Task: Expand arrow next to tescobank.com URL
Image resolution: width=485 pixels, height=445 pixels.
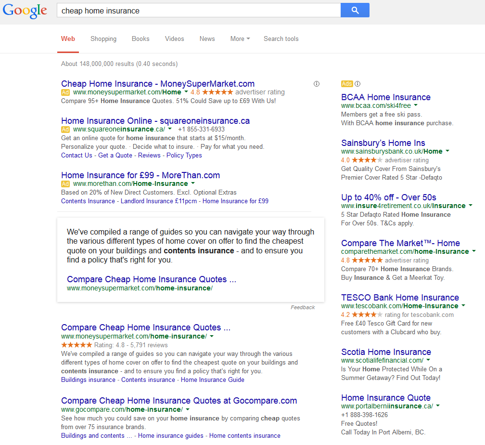Action: (463, 306)
